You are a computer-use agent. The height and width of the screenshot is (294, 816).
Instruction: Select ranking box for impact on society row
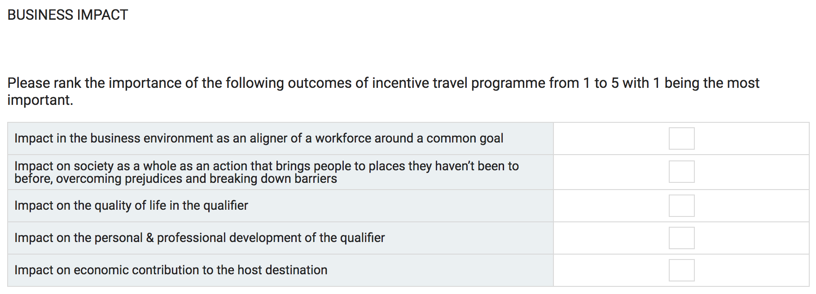point(681,172)
